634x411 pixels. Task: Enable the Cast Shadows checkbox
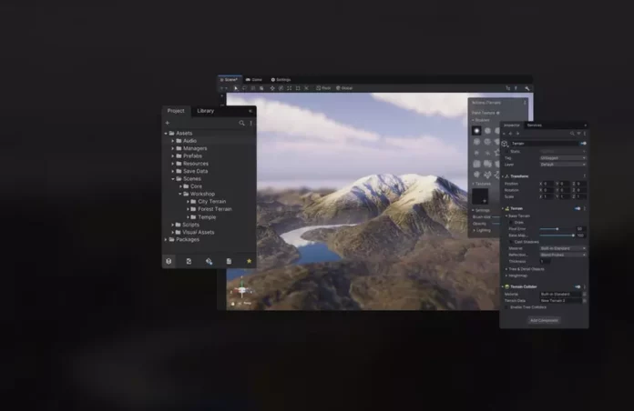pos(512,242)
